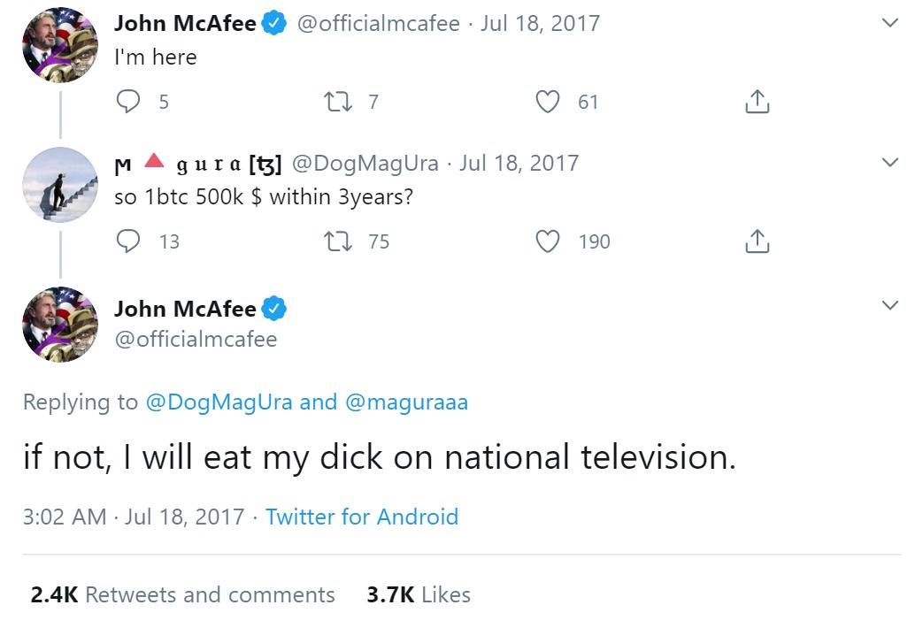Open "Twitter for Android" source link

pos(362,517)
